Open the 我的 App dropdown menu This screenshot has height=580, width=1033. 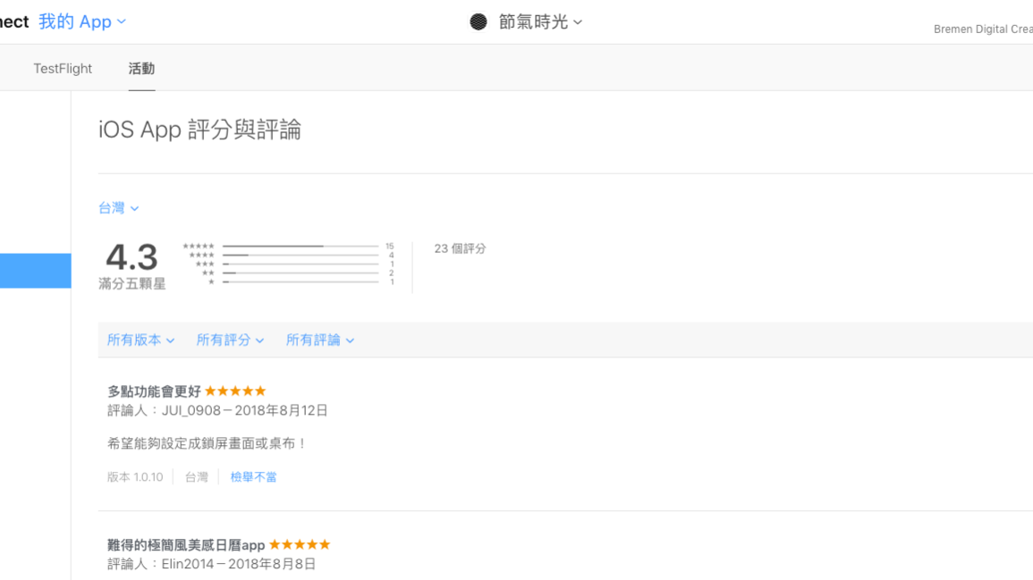click(82, 21)
